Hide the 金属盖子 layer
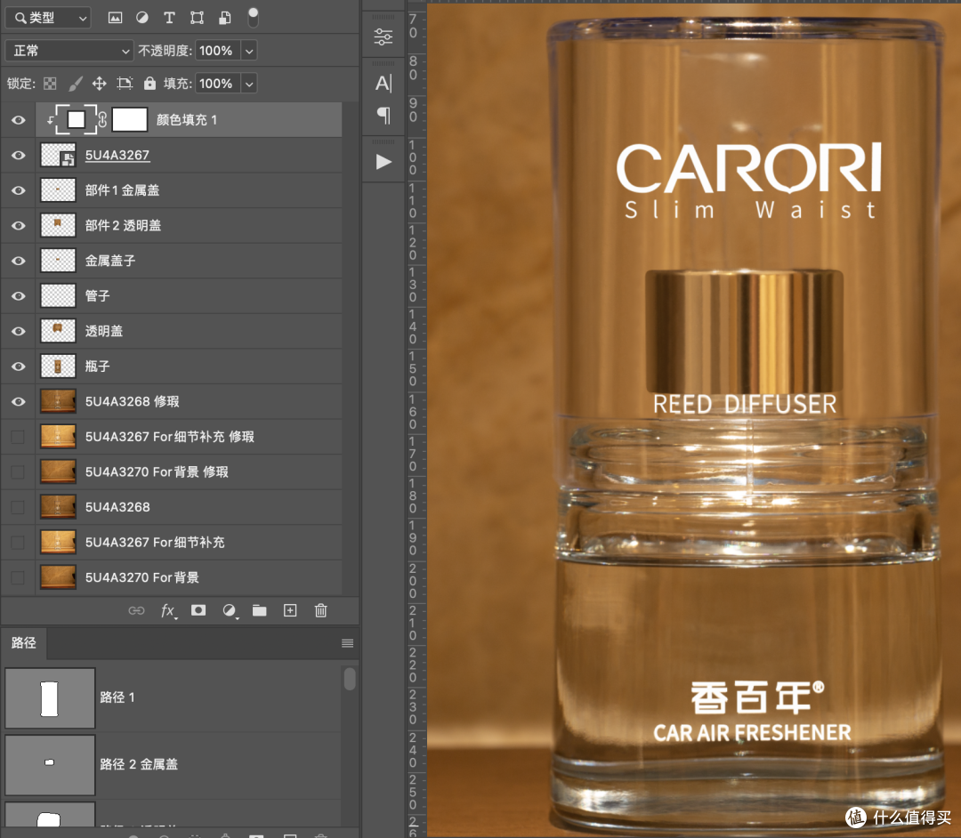This screenshot has width=961, height=838. pos(19,261)
